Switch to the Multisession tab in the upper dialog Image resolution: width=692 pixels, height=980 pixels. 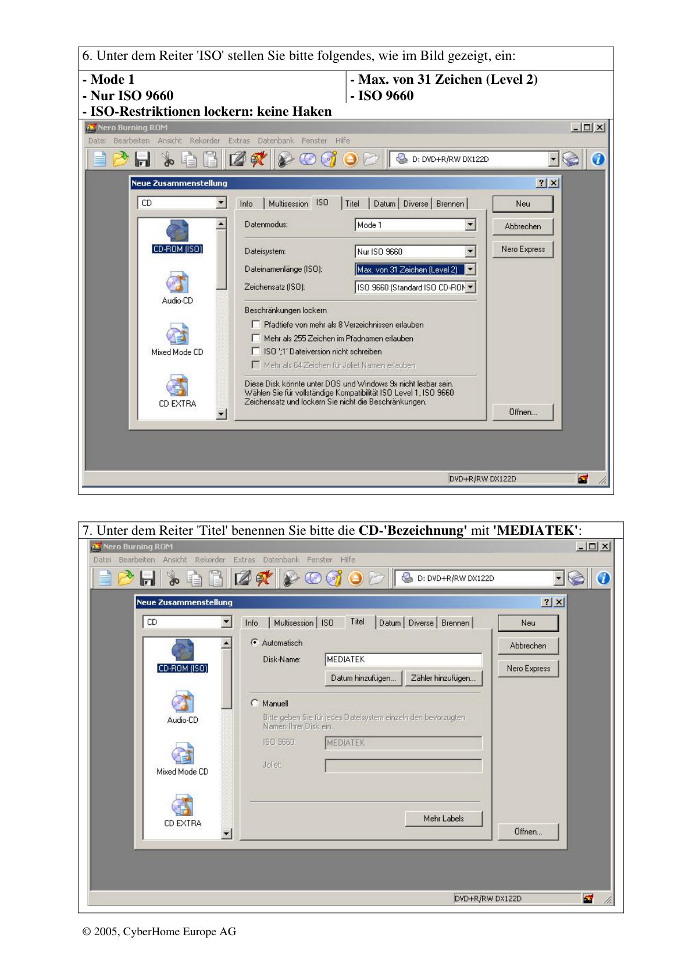pos(288,204)
